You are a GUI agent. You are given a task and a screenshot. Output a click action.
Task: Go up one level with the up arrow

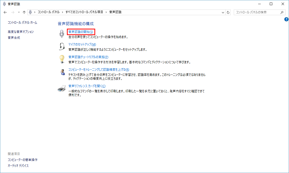click(24, 12)
